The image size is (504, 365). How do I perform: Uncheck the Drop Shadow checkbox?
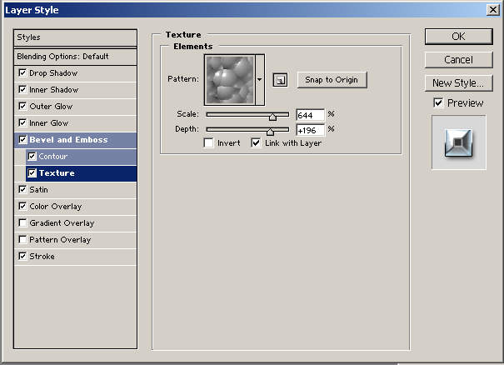click(22, 72)
